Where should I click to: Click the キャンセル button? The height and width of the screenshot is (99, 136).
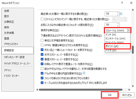point(127,95)
